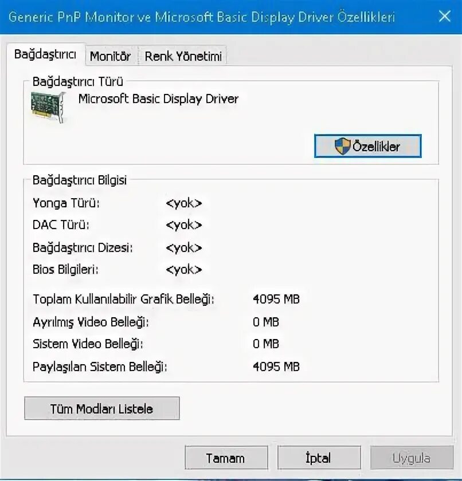Click the <yok> value next to Bios Bilgileri
Image resolution: width=462 pixels, height=481 pixels.
point(184,269)
